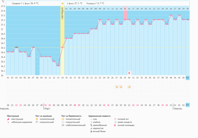This screenshot has width=198, height=138.
Task: Select the temperature point on cycle day 13
Action: (x=58, y=66)
